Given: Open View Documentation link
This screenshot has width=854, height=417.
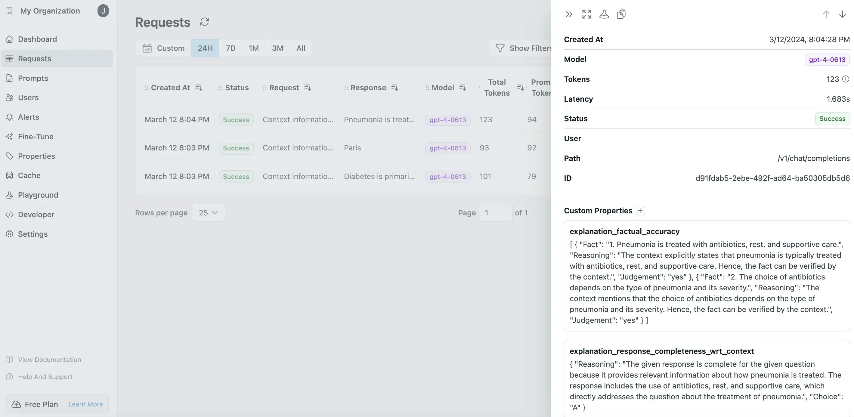Looking at the screenshot, I should [x=49, y=359].
